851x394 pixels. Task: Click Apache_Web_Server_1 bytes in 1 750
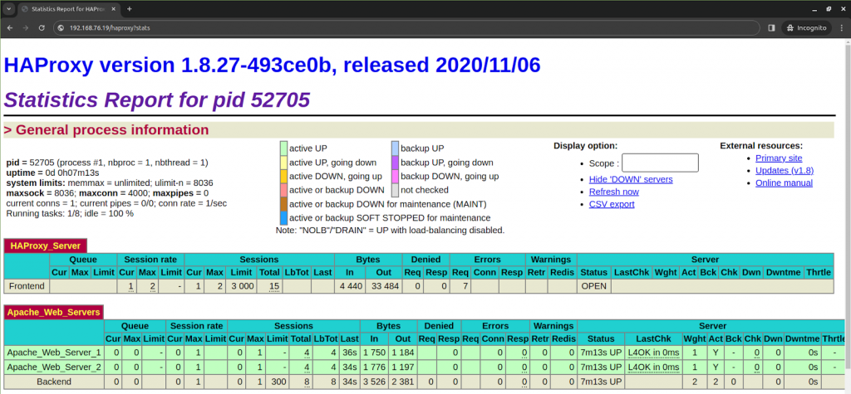point(374,353)
